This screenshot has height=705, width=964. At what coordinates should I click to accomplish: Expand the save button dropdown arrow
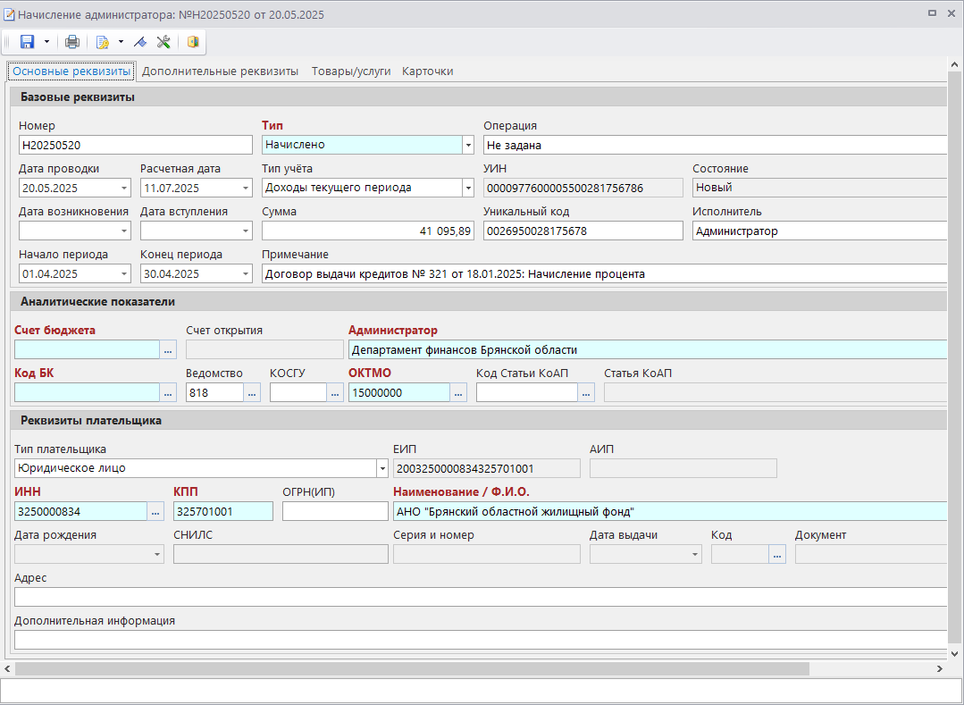[x=46, y=42]
